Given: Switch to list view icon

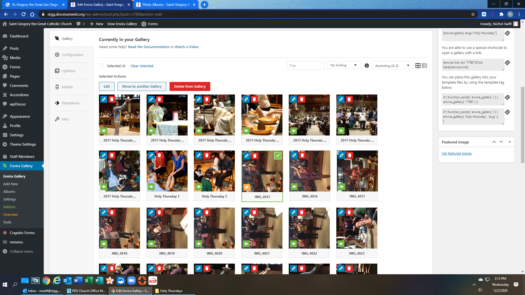Looking at the screenshot, I should tap(424, 66).
